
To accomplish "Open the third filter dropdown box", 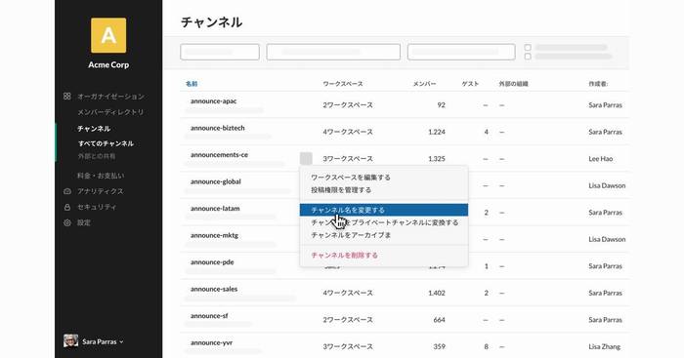I will coord(461,52).
